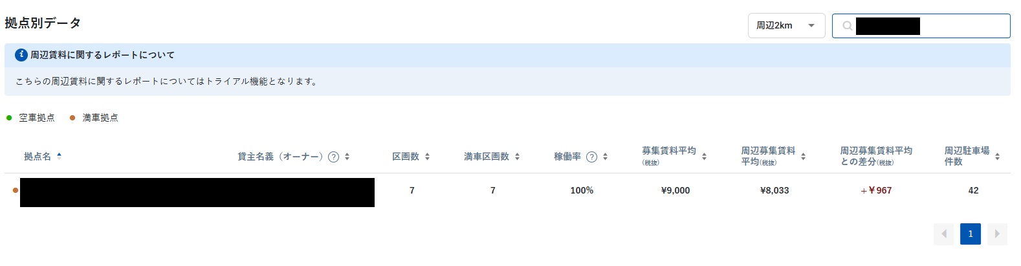Go to next page arrow

point(997,234)
